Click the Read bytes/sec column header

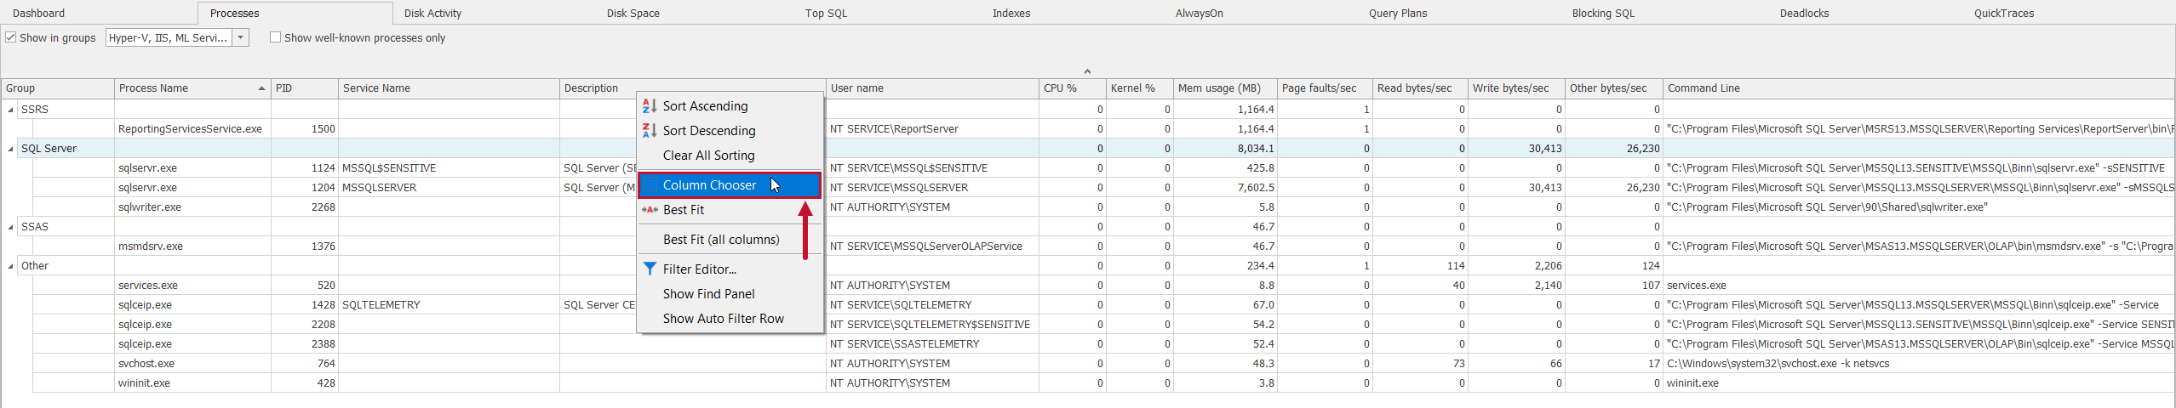point(1420,88)
